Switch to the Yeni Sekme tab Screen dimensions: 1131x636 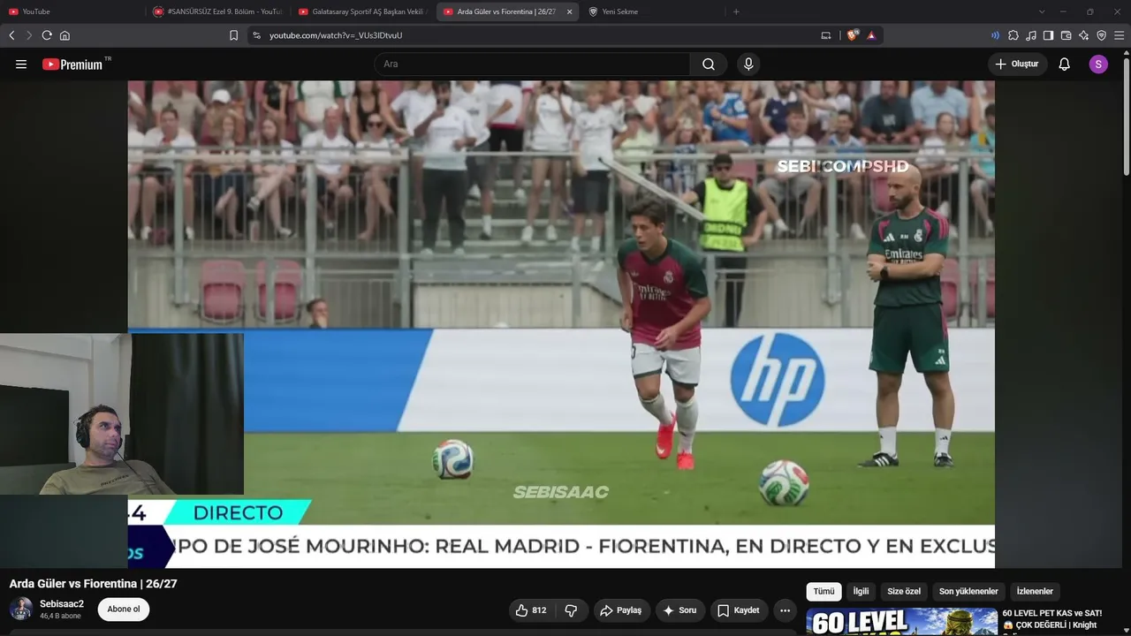click(x=654, y=11)
